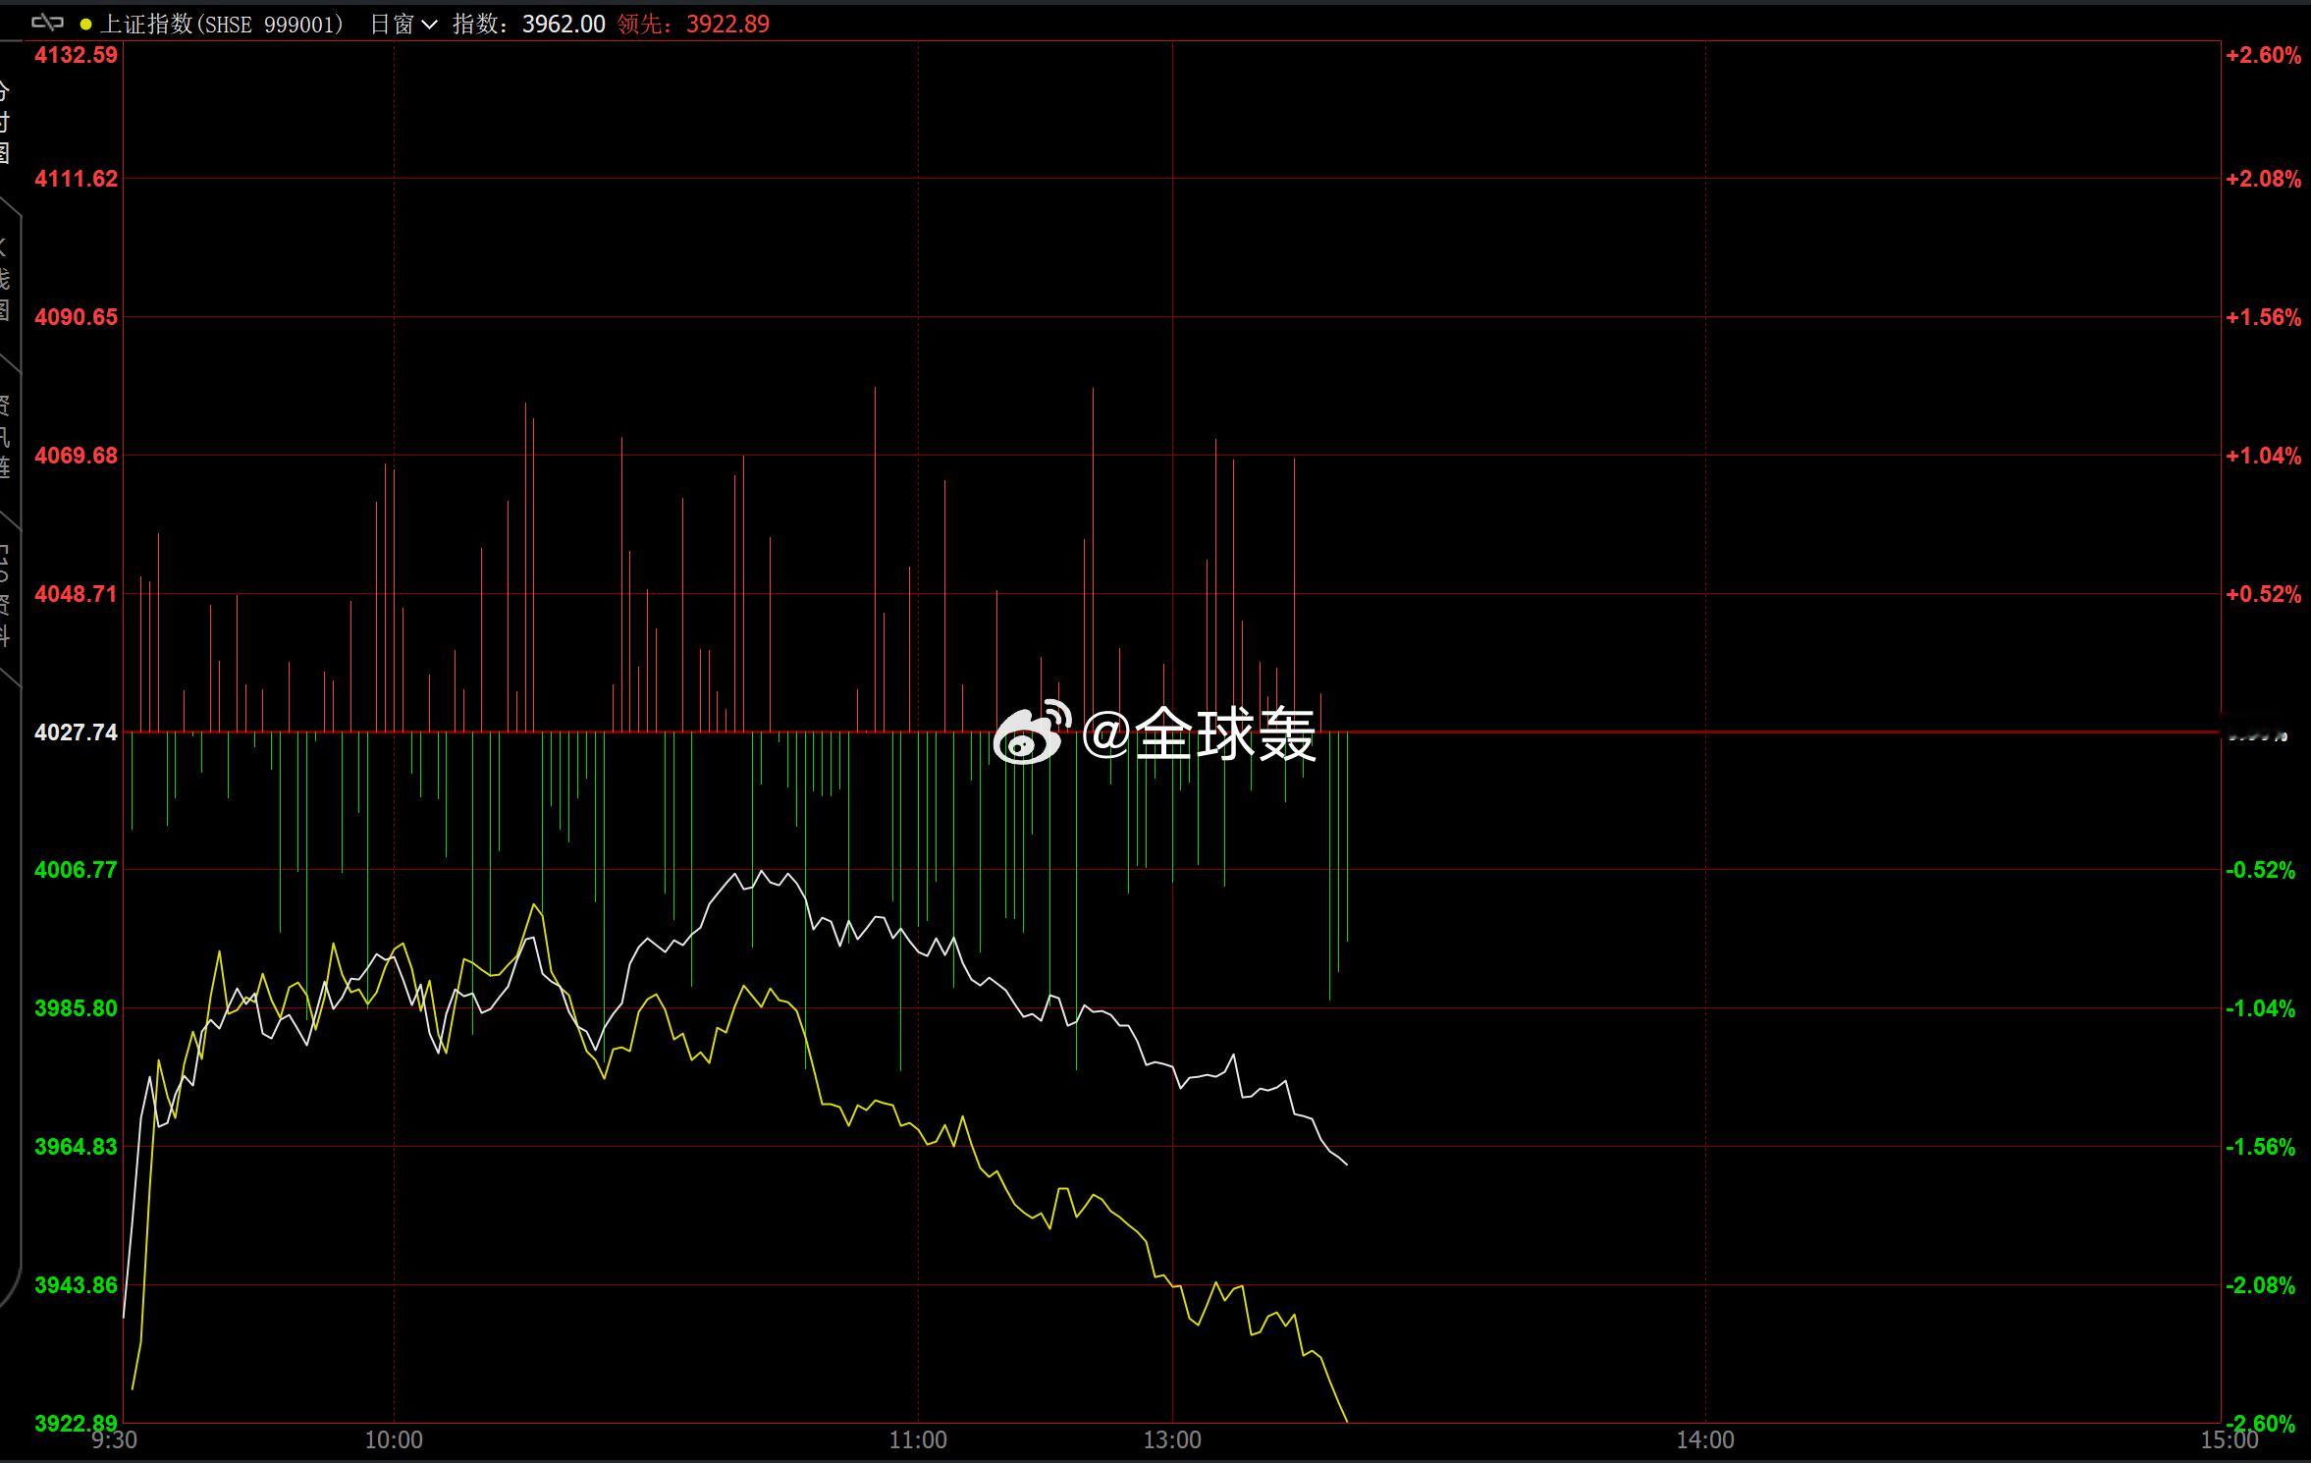
Task: Click the 领先: 3922.89 readout
Action: [x=693, y=24]
